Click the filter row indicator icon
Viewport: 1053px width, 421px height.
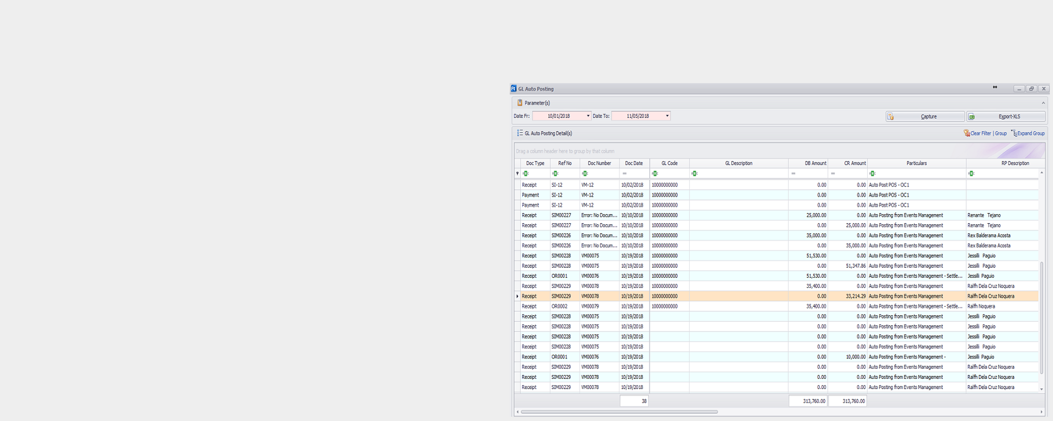tap(517, 173)
